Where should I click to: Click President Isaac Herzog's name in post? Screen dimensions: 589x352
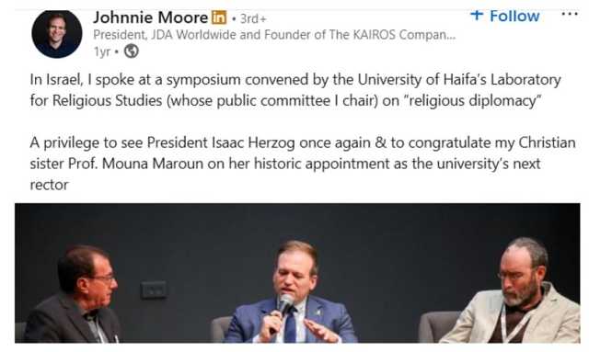coord(221,142)
